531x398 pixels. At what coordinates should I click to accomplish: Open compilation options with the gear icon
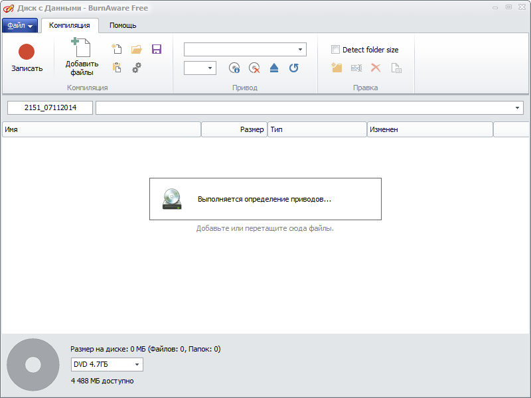pos(137,68)
